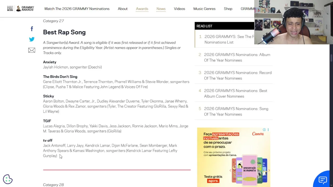Screen dimensions: 333x187
Task: Click the 'Anxiety' song title
Action: [49, 62]
